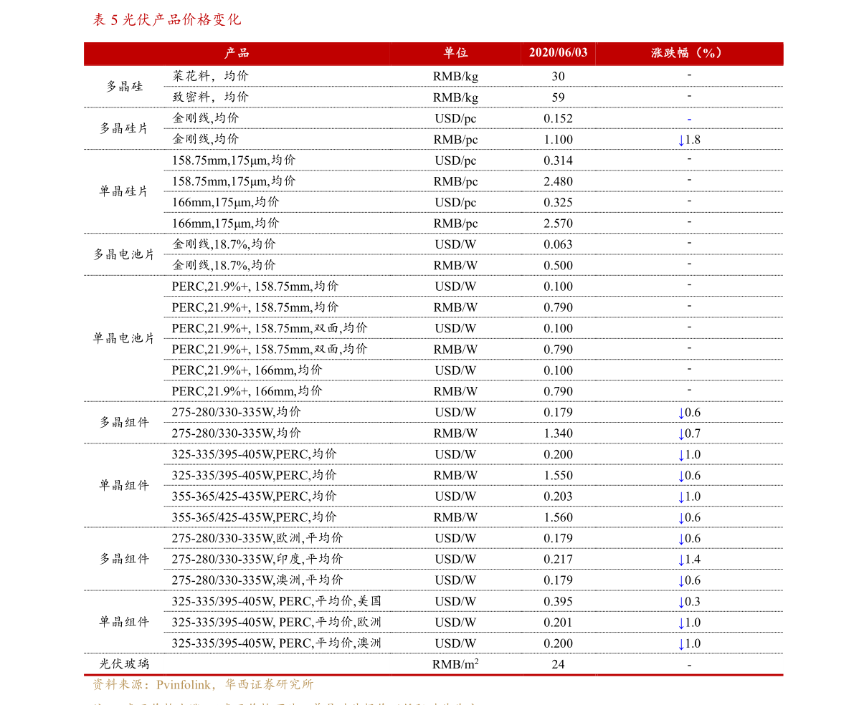Click the blue dash in the 涨跌幅 column
The width and height of the screenshot is (854, 705).
[689, 119]
